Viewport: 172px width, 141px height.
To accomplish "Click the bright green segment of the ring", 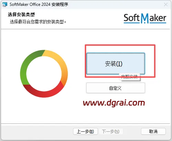I will tap(23, 71).
